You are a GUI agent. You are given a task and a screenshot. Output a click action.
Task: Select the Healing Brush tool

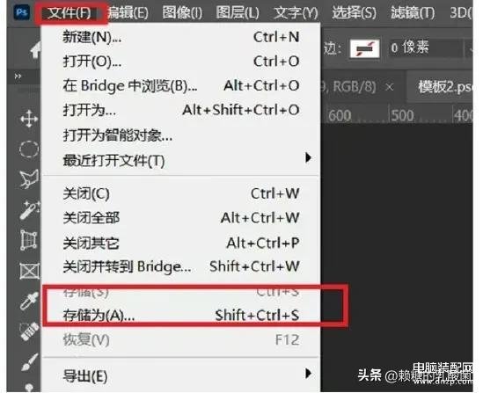coord(29,331)
